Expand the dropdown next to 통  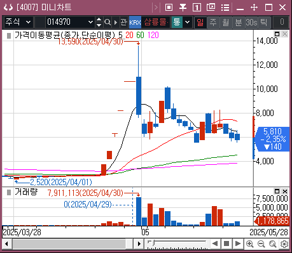187,22
